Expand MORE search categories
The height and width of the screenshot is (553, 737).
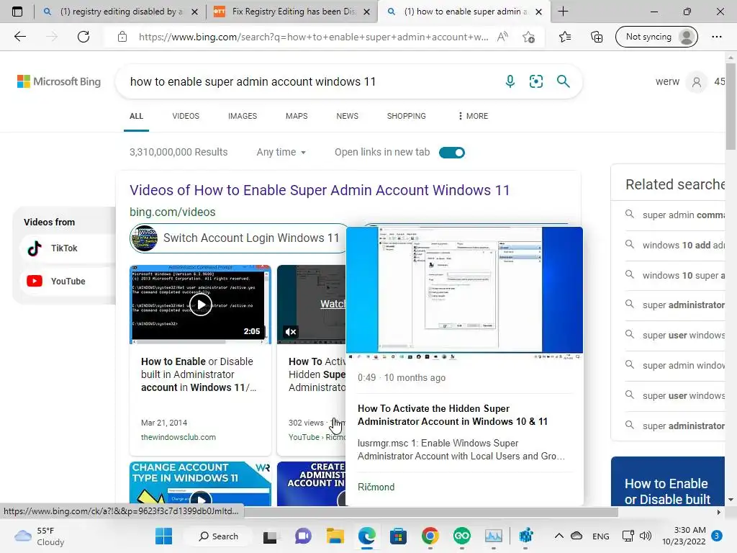[474, 116]
